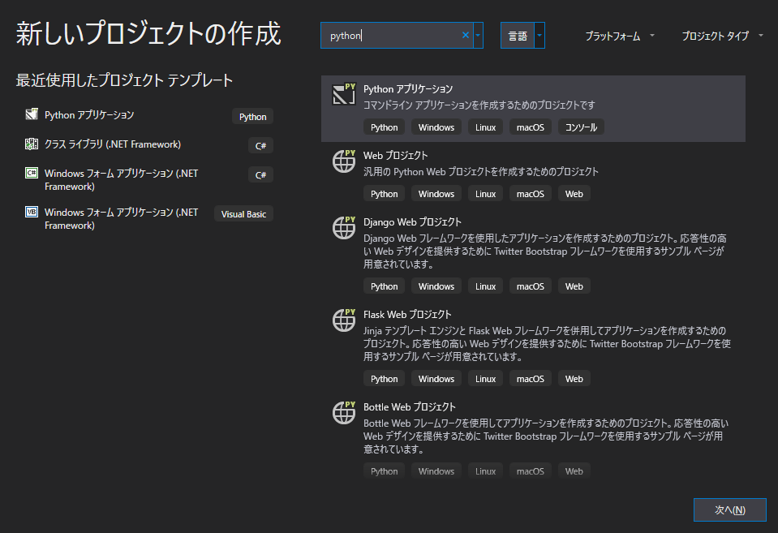Click macOS tag under Bottle Web プロジェクト
The image size is (778, 533).
point(531,471)
